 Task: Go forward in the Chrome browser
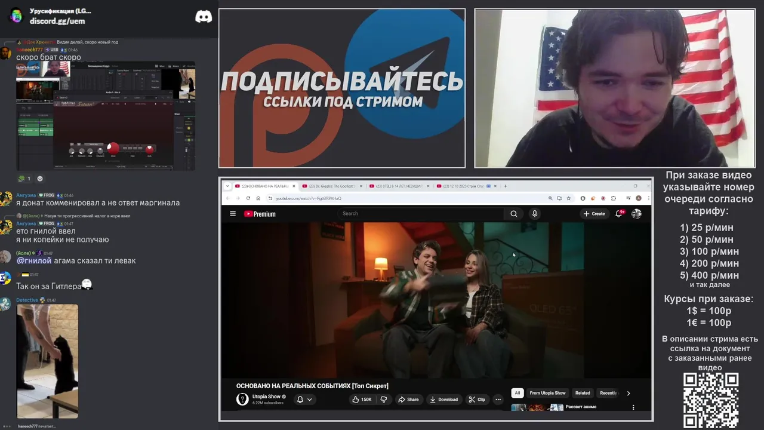238,198
